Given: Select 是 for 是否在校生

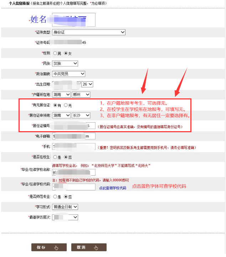Looking at the screenshot, I should (x=55, y=157).
